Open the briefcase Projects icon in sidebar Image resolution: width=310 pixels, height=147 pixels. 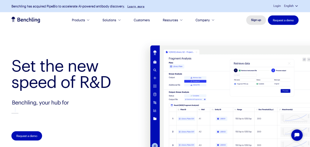click(x=155, y=62)
